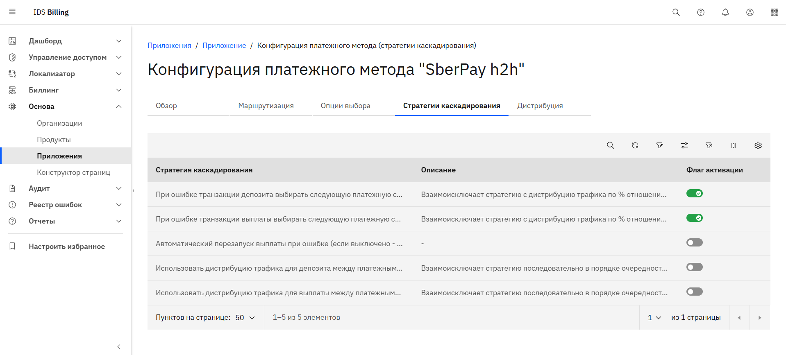The image size is (786, 355).
Task: Open table settings gear icon
Action: coord(758,145)
